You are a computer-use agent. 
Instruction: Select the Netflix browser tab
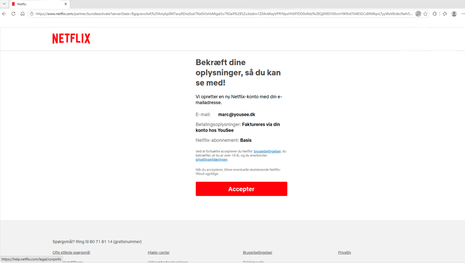tap(39, 4)
